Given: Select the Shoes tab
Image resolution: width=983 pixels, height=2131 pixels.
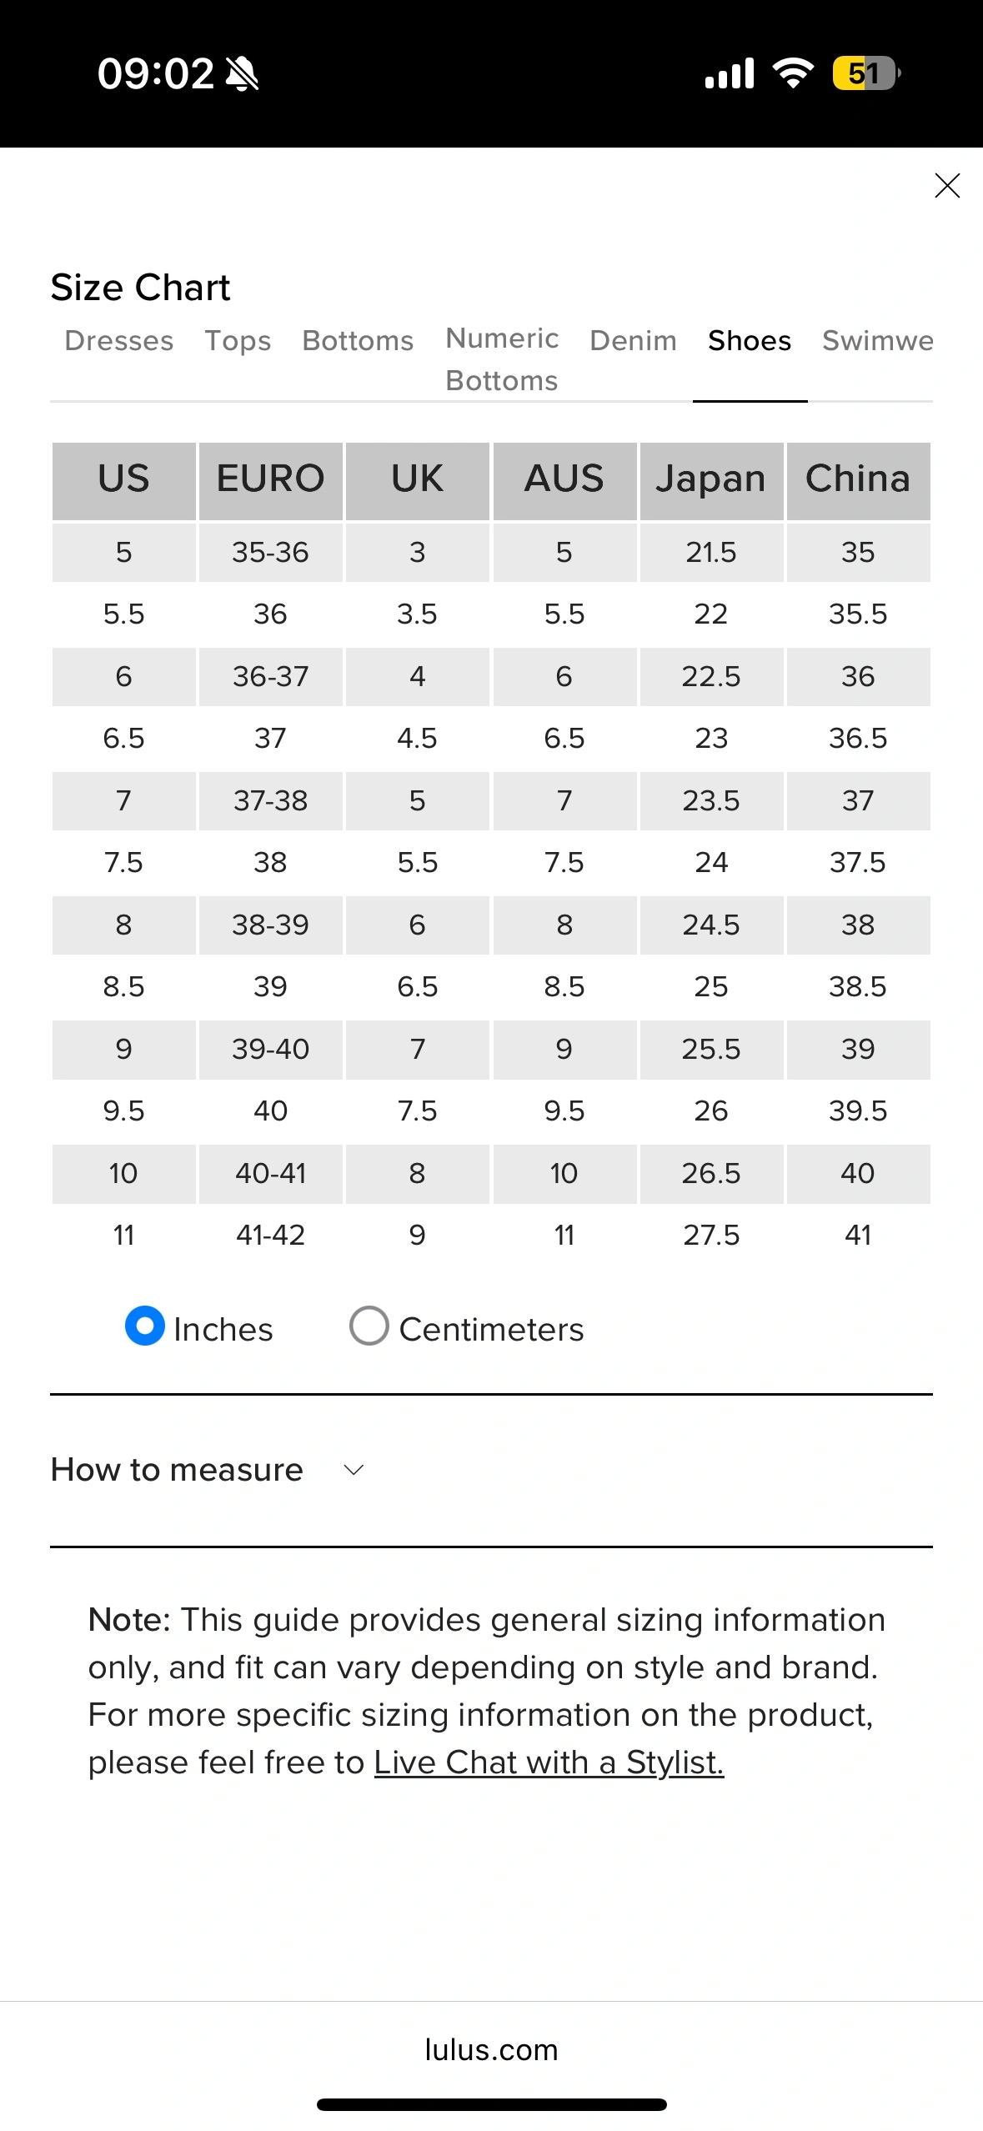Looking at the screenshot, I should 750,341.
